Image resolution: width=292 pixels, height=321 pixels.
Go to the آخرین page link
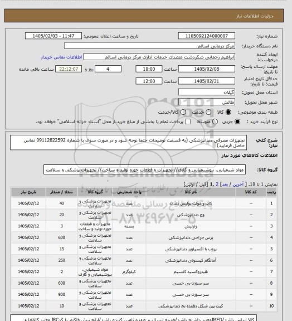coord(238,184)
